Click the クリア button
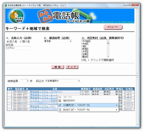The image size is (143, 131). 72,67
